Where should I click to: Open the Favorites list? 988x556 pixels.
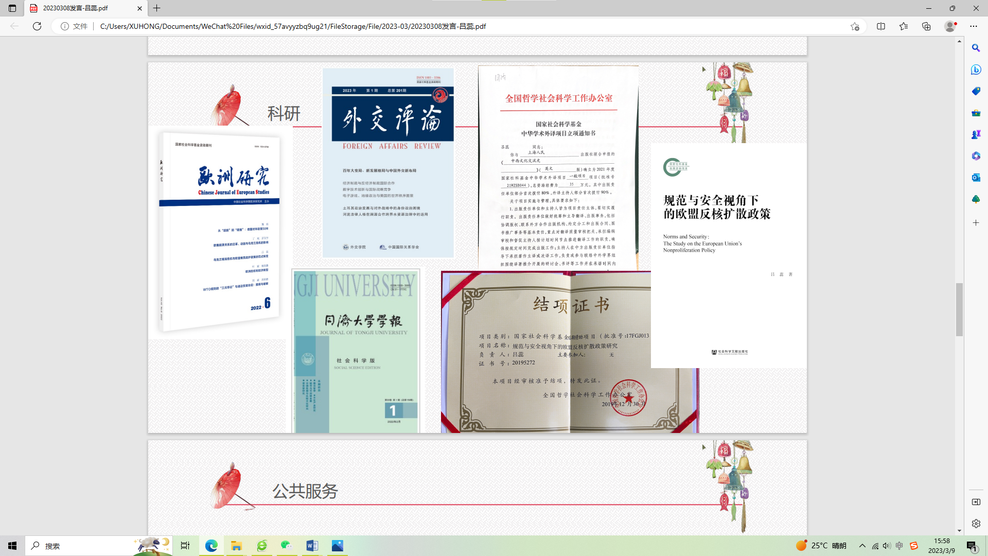pyautogui.click(x=904, y=26)
